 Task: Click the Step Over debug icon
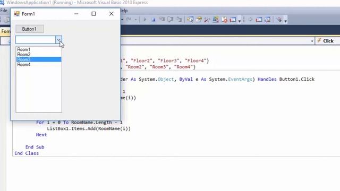171,20
